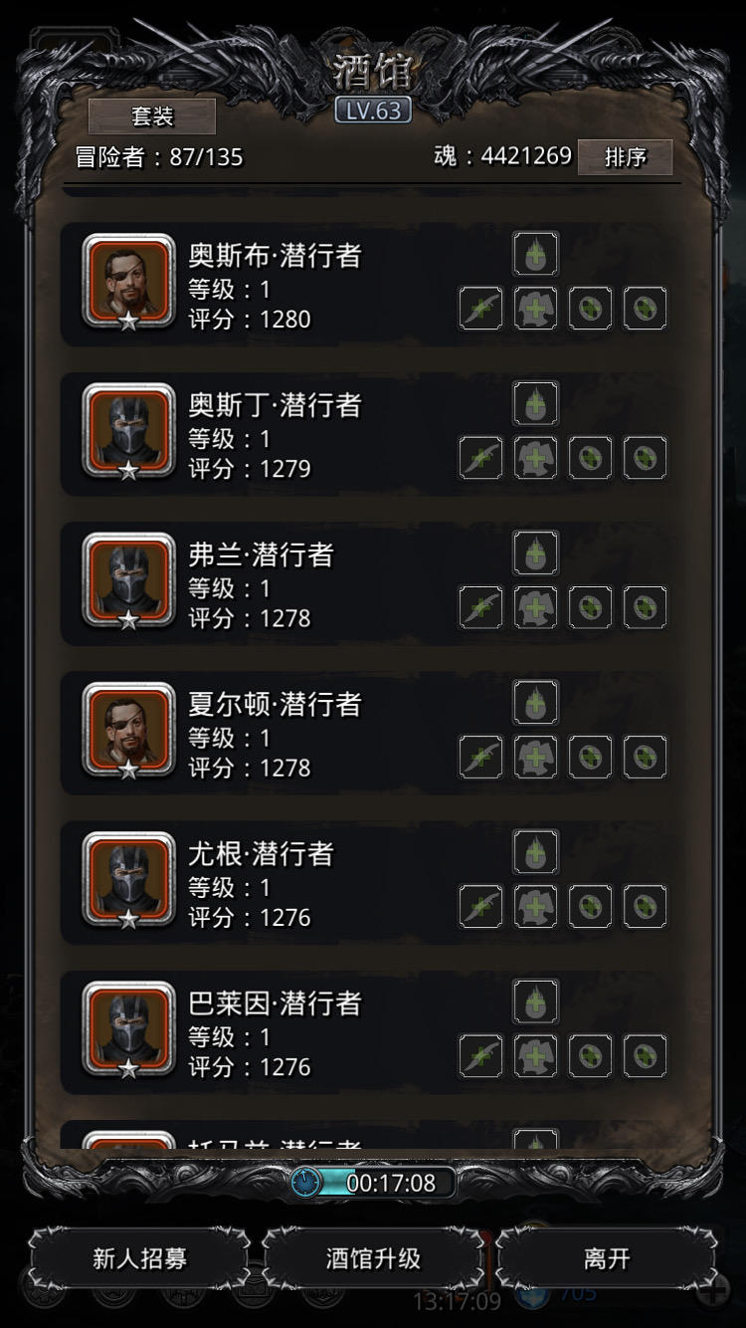This screenshot has width=746, height=1328.
Task: Open the 套装 set menu
Action: (x=152, y=116)
